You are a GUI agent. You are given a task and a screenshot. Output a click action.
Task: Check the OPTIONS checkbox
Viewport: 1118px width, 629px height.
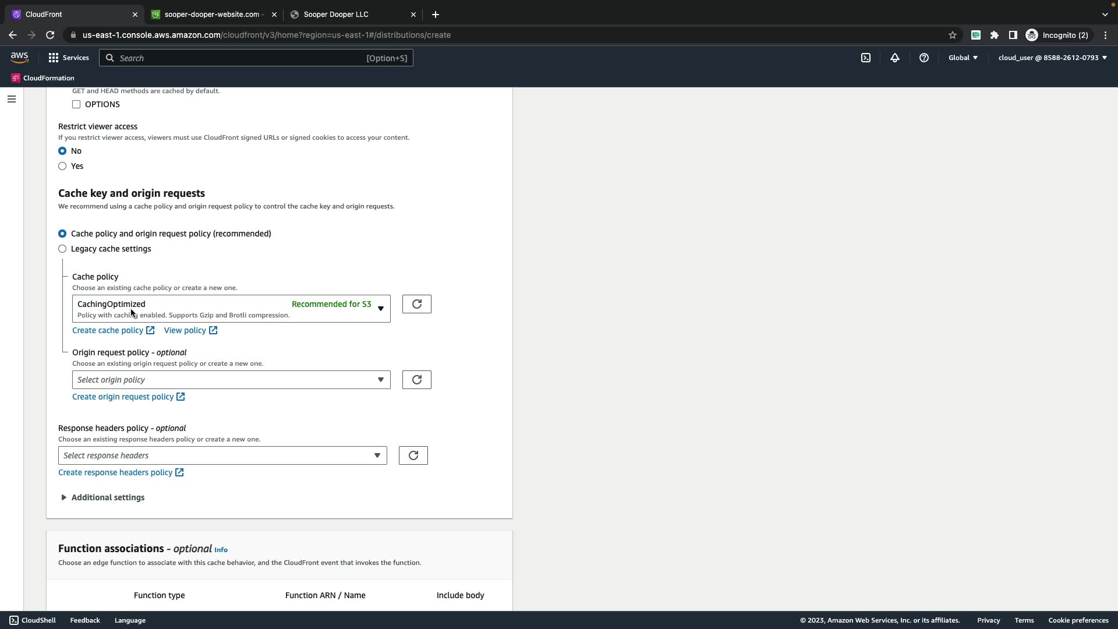[x=76, y=104]
